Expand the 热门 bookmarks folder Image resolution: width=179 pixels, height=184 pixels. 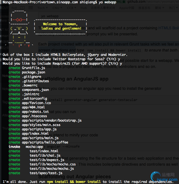pos(173,8)
